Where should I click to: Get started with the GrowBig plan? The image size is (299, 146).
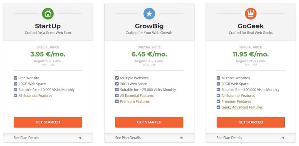click(149, 122)
